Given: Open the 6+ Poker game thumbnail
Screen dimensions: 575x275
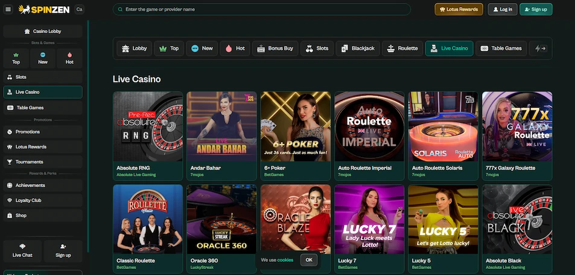Looking at the screenshot, I should click(296, 126).
